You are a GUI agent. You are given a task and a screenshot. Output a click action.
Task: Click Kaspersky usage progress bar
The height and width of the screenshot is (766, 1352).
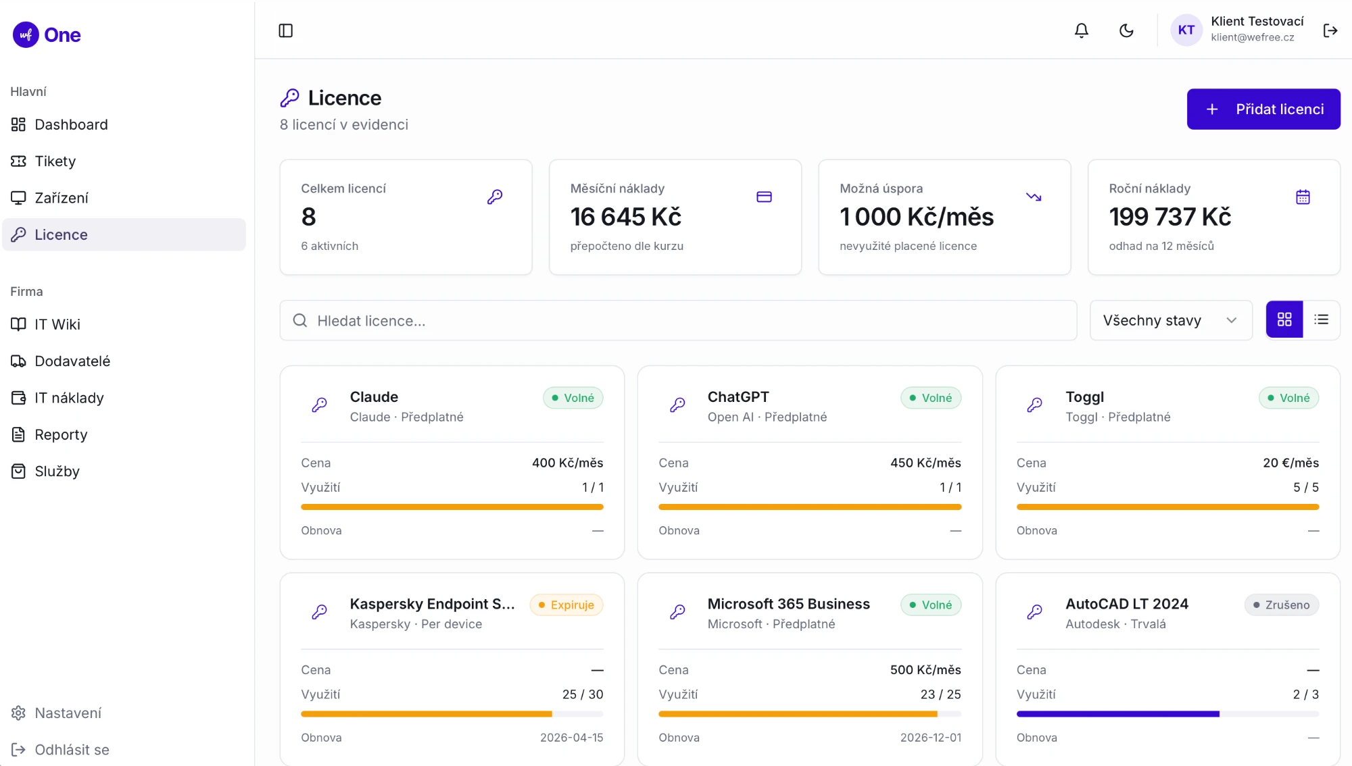[x=452, y=713]
